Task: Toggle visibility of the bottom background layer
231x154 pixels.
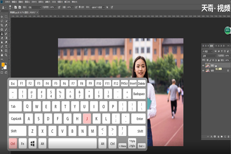Action: [x=204, y=71]
